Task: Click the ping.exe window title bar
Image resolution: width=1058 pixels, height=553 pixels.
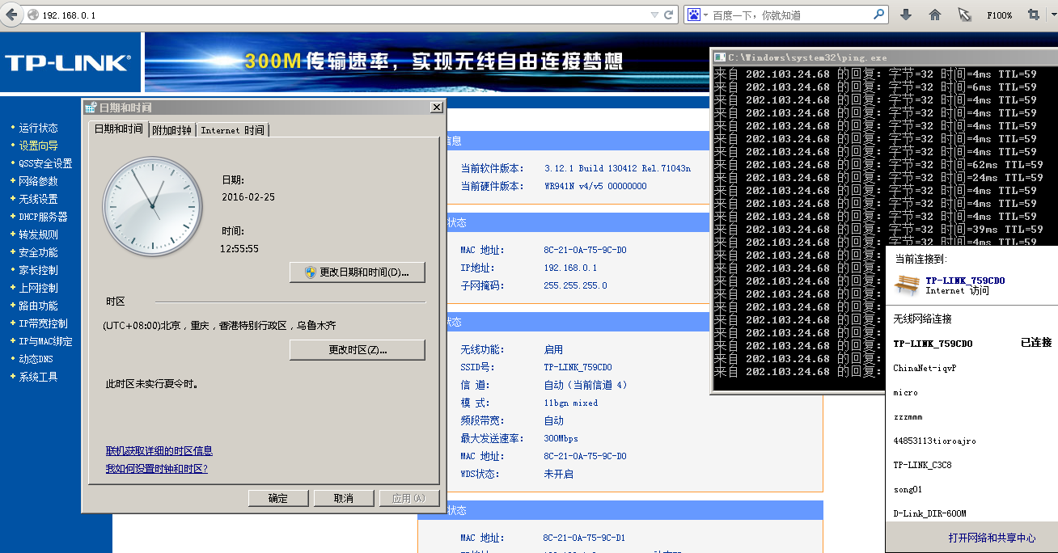Action: [x=885, y=57]
